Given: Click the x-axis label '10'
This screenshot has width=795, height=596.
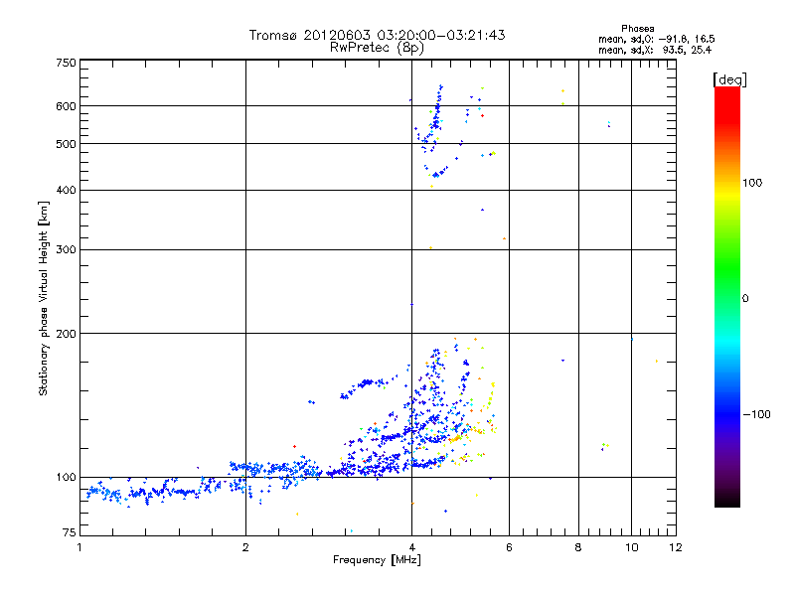Looking at the screenshot, I should (632, 547).
